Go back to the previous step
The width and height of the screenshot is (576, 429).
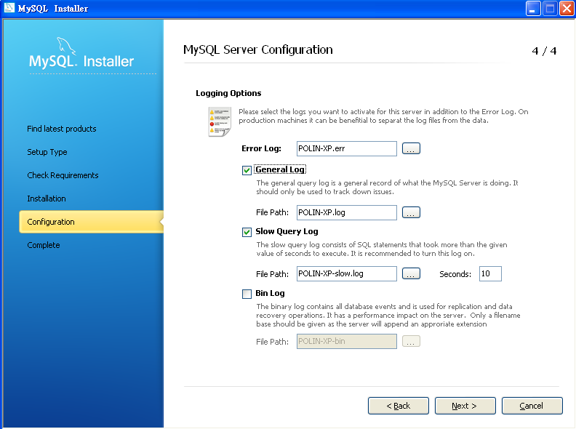399,406
